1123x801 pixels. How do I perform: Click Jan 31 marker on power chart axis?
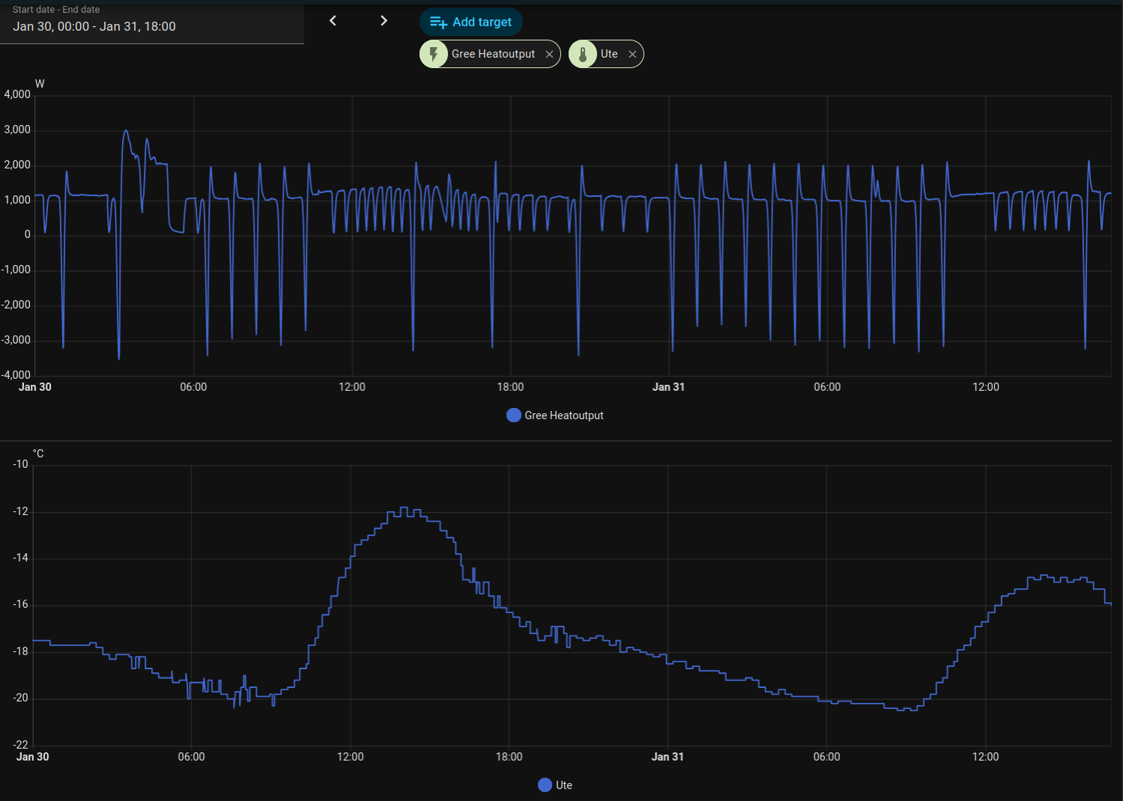coord(668,387)
